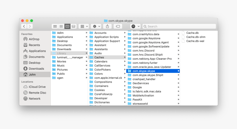Click into the Search field
The height and width of the screenshot is (129, 237).
[x=179, y=26]
